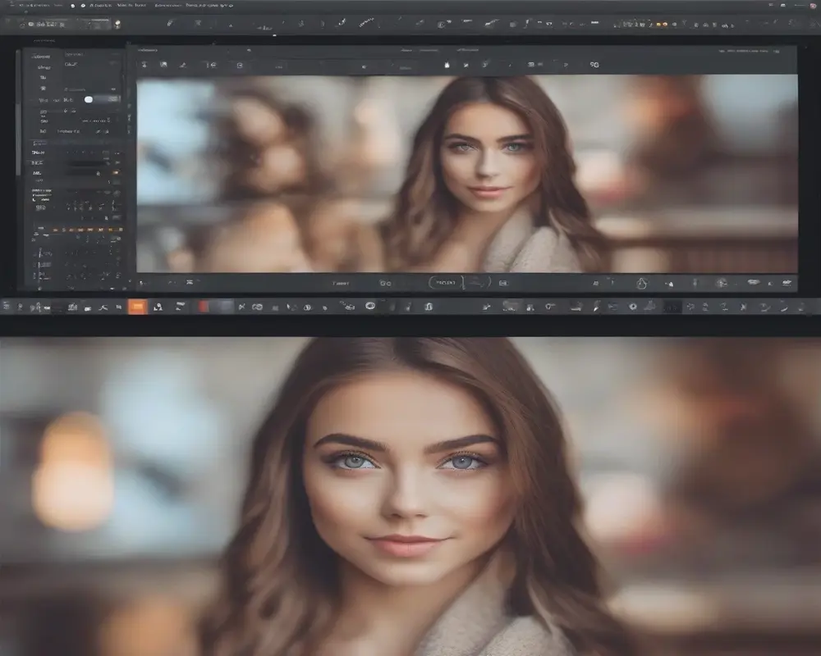Select the hand pointer icon below the canvas
821x656 pixels.
[x=642, y=283]
